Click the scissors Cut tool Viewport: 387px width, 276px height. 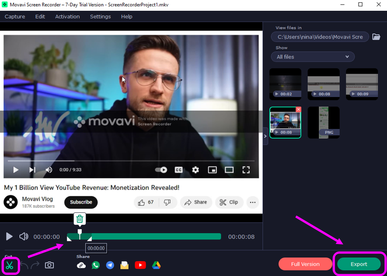coord(9,265)
